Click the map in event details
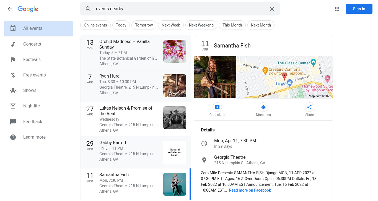The height and width of the screenshot is (201, 378). pyautogui.click(x=284, y=77)
